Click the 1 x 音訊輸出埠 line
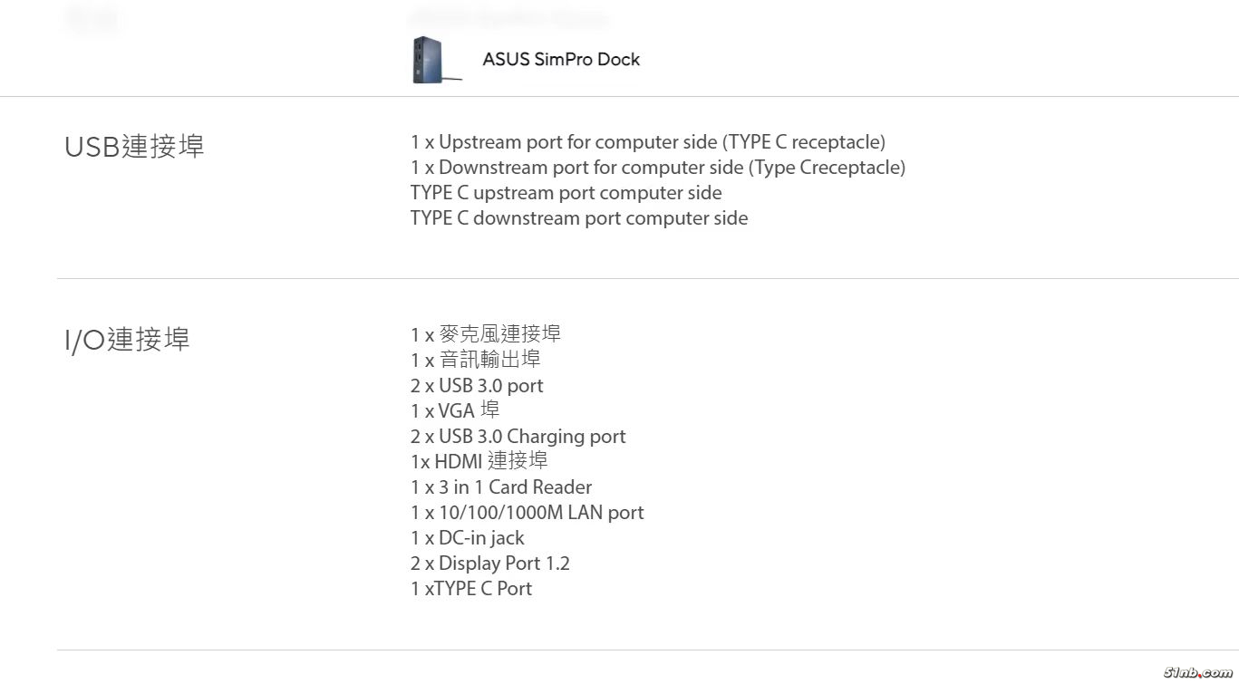 tap(475, 360)
